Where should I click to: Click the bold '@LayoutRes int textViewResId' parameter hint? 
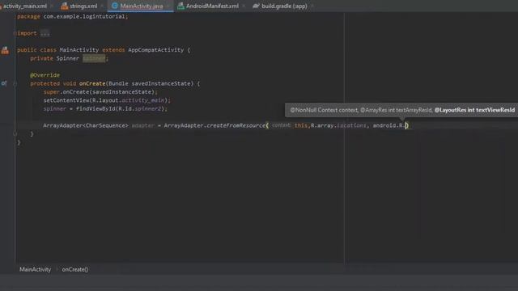click(474, 110)
